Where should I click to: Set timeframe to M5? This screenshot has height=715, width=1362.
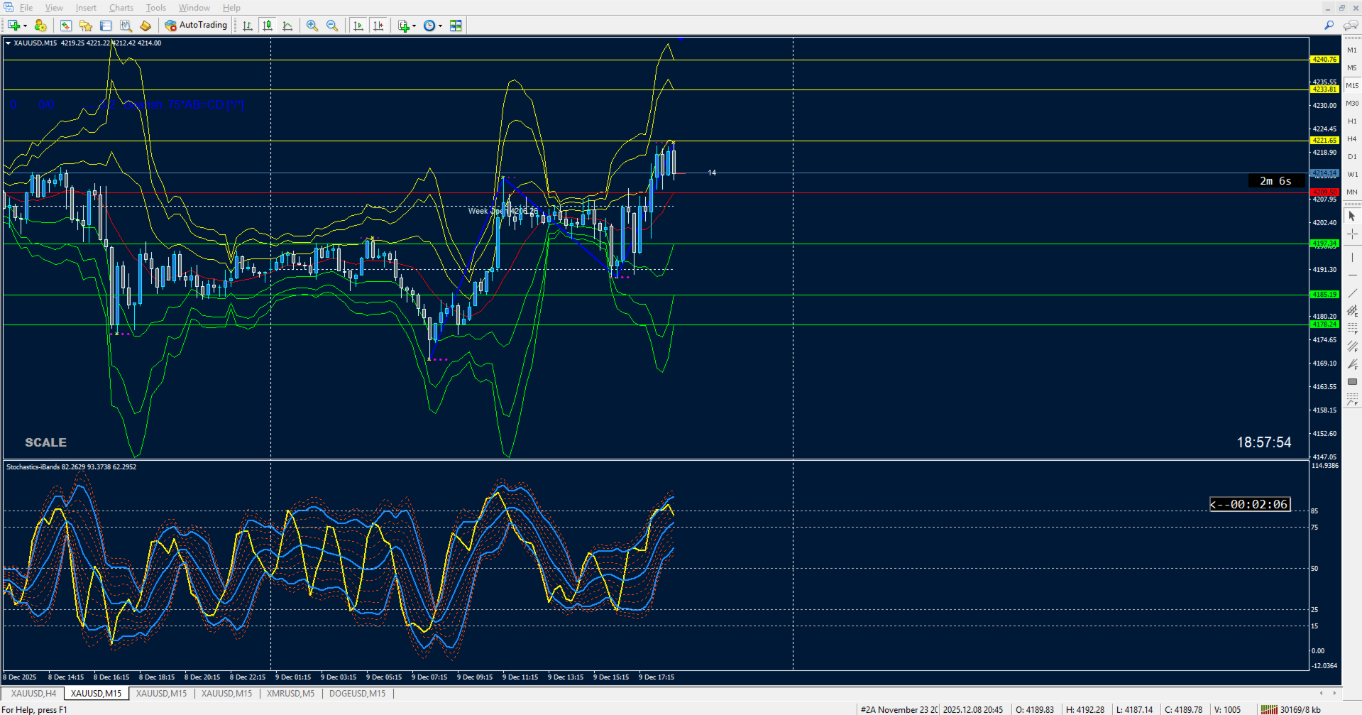coord(1352,68)
